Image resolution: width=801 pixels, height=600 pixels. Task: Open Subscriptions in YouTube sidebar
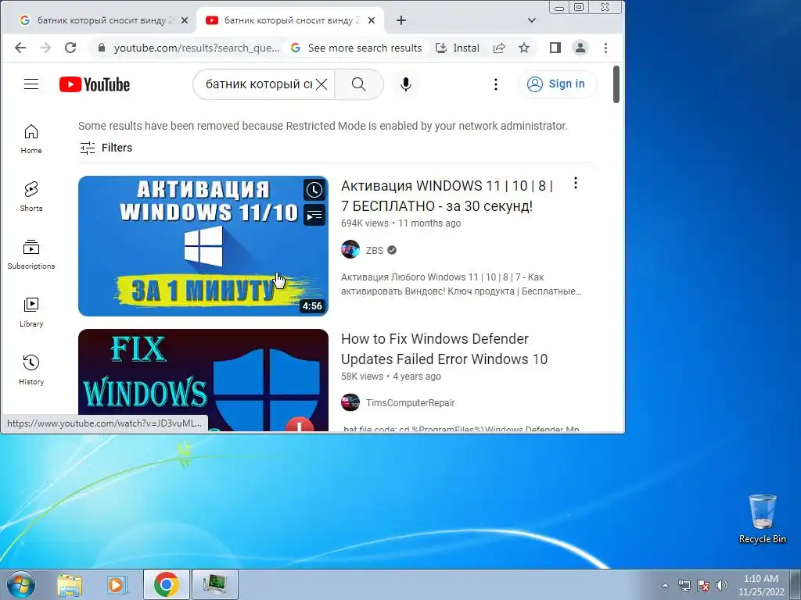(31, 254)
